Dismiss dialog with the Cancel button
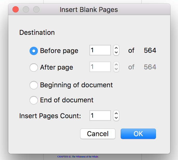The width and height of the screenshot is (178, 160). (x=98, y=134)
